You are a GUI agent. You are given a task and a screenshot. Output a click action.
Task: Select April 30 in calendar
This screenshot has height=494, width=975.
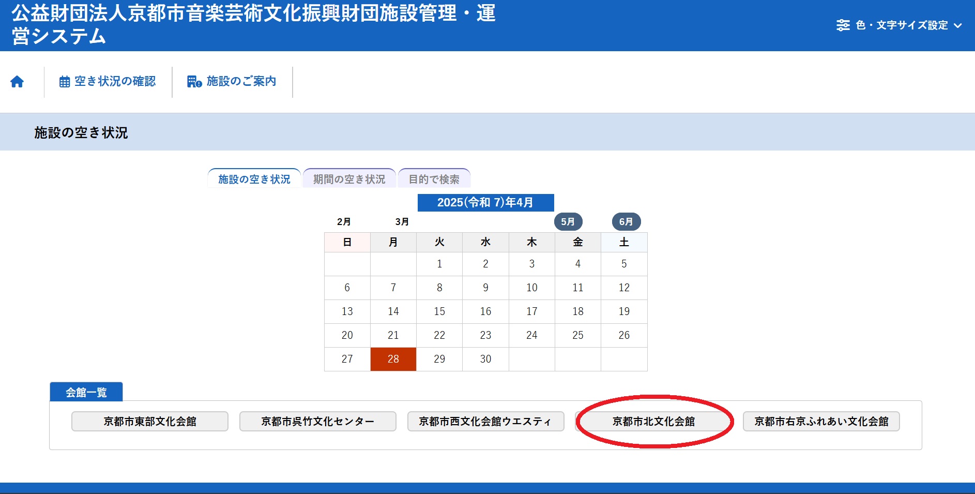[485, 359]
